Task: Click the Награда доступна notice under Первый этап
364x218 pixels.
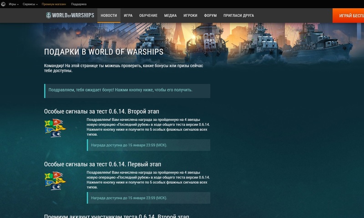Action: coord(149,198)
